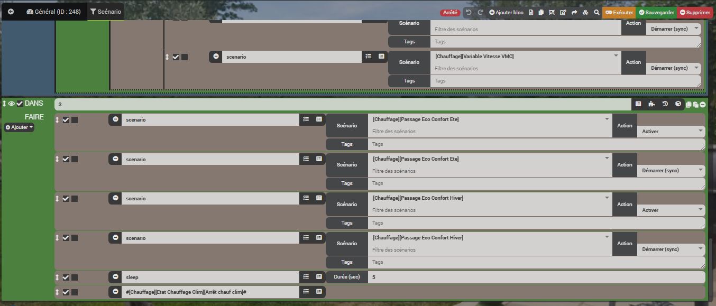This screenshot has height=306, width=716.
Task: Click the undo arrow in toolbar
Action: 468,12
